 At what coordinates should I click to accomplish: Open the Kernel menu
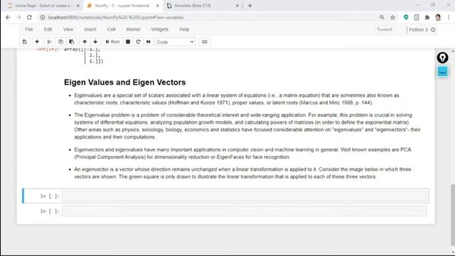[133, 29]
